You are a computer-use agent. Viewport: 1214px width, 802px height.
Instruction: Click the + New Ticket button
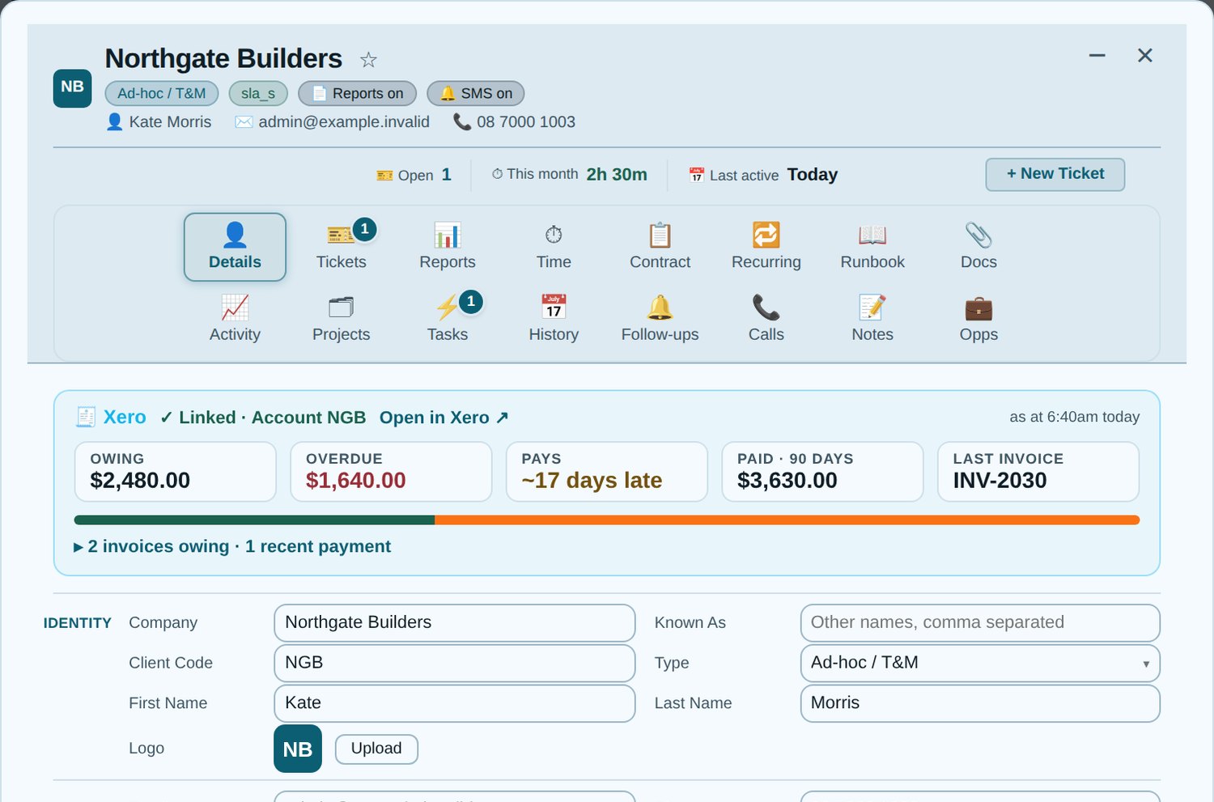[1055, 174]
